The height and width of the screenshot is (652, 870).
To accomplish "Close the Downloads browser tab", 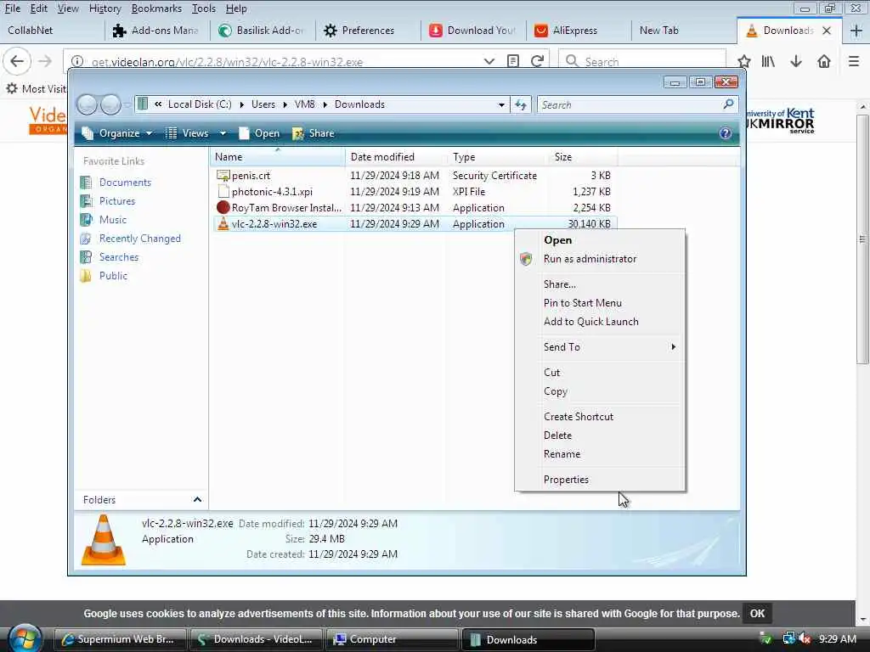I will point(827,31).
